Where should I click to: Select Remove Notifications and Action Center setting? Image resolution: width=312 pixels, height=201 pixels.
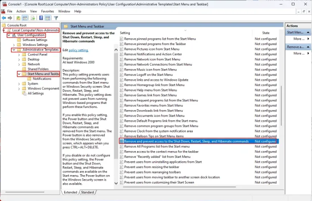coord(153,54)
